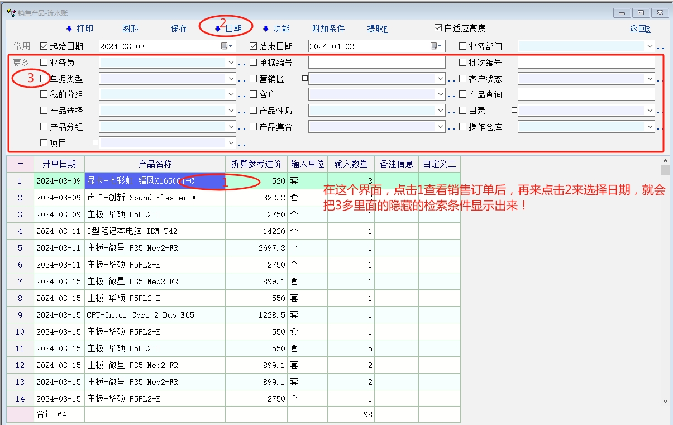Tick the 产品查询 checkbox
The width and height of the screenshot is (673, 425).
(463, 94)
